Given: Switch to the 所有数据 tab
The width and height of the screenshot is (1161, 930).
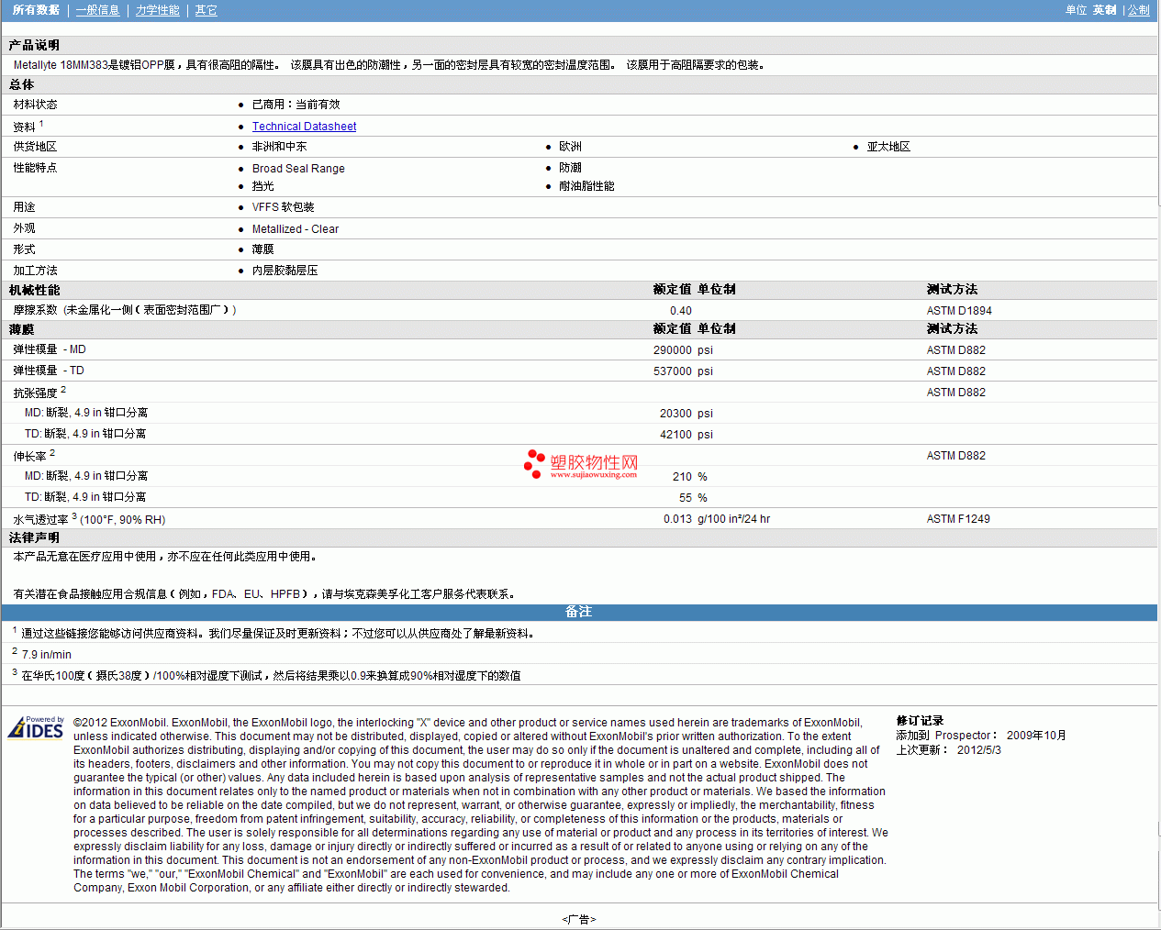Looking at the screenshot, I should point(36,10).
